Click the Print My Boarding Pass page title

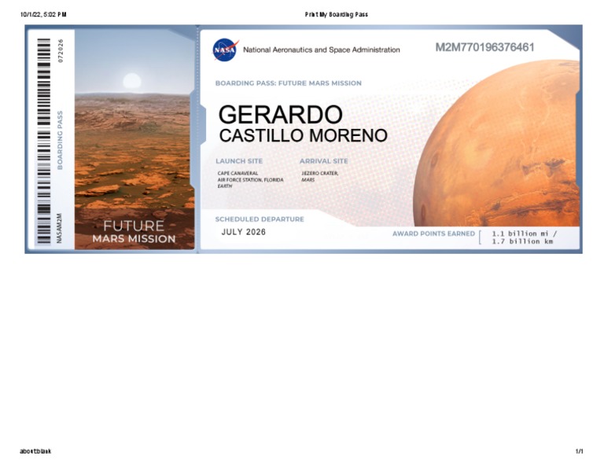tap(336, 14)
